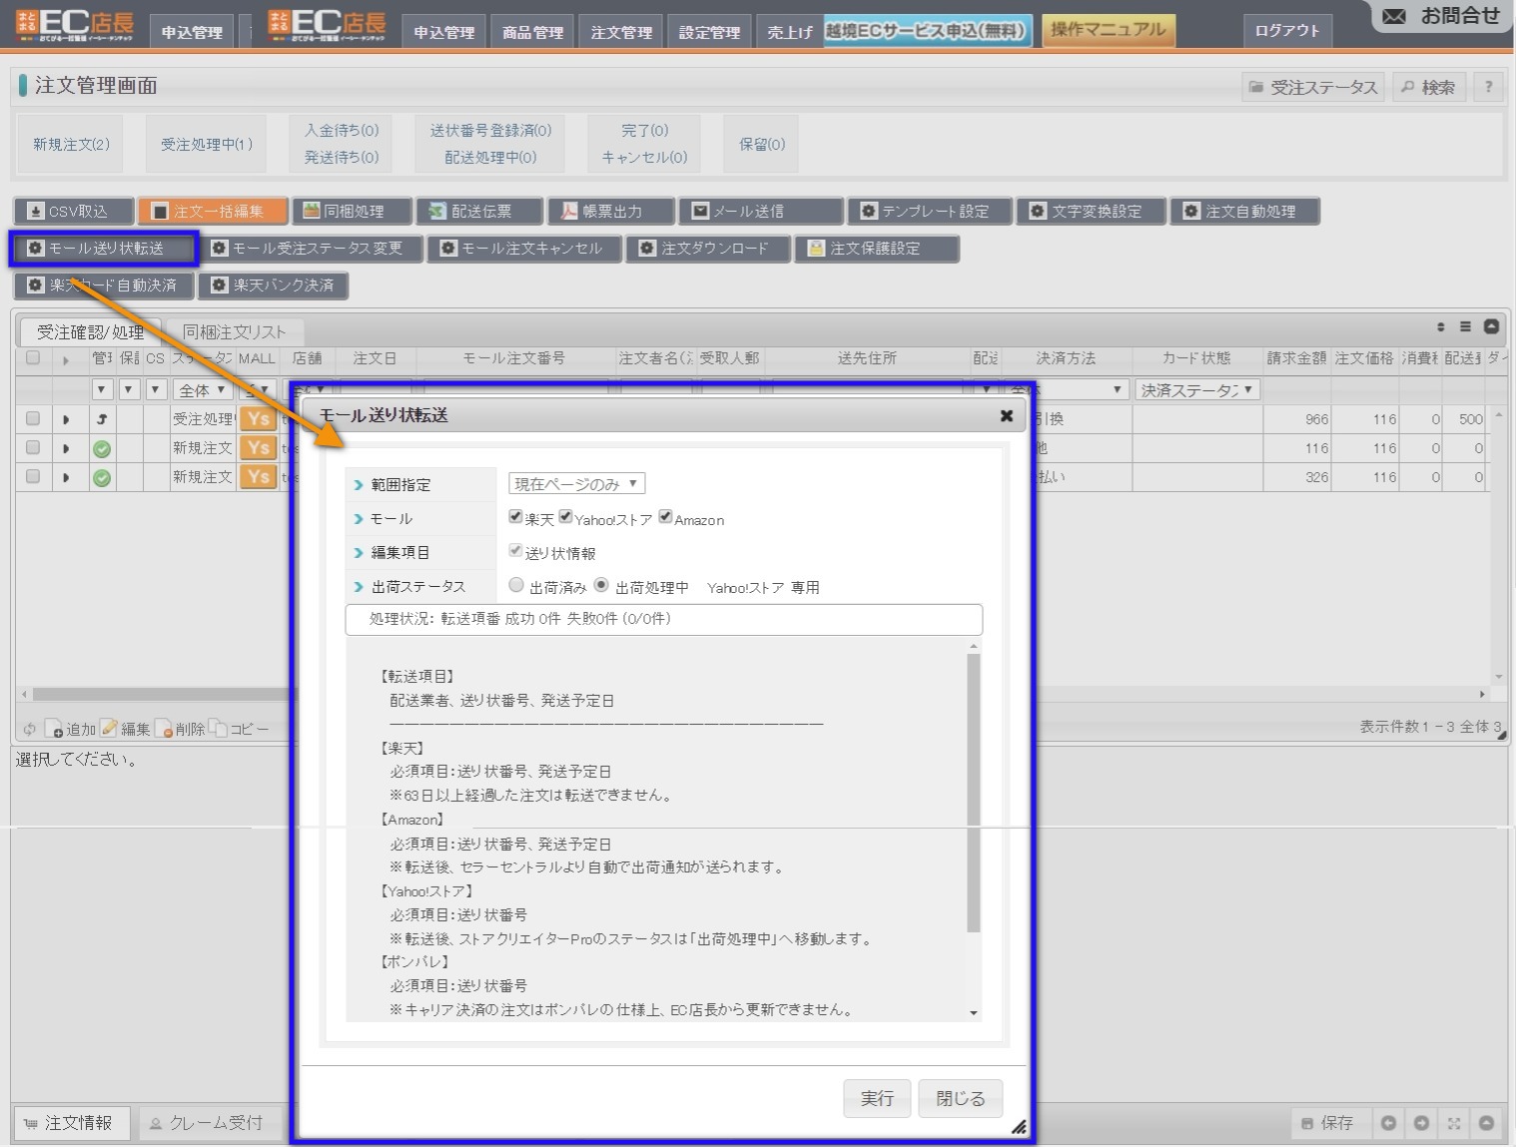This screenshot has height=1147, width=1516.
Task: Click the お問合せ envelope icon
Action: coord(1394,16)
